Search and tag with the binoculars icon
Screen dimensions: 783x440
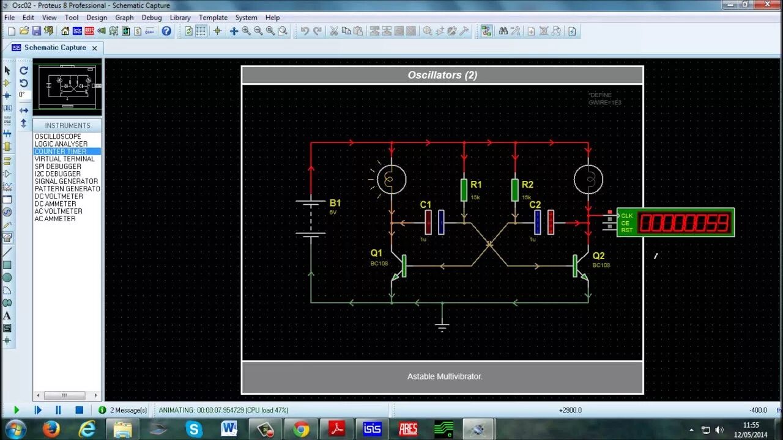(503, 31)
